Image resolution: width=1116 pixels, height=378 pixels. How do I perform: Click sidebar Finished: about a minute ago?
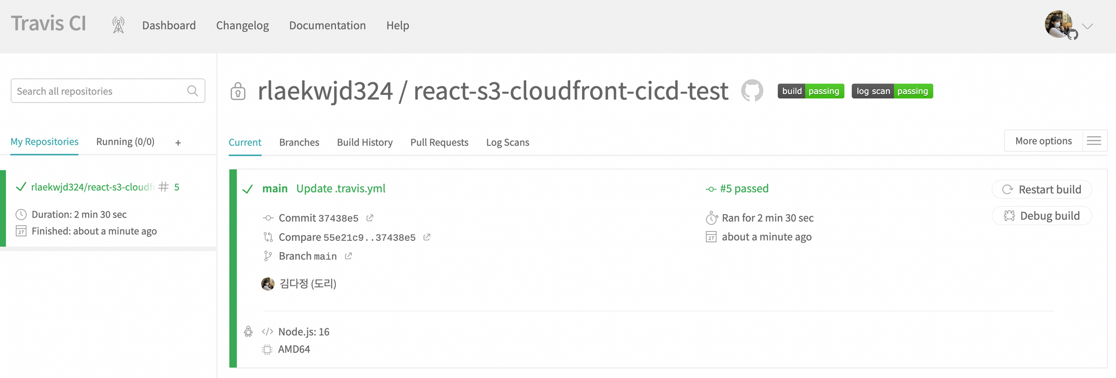click(94, 231)
